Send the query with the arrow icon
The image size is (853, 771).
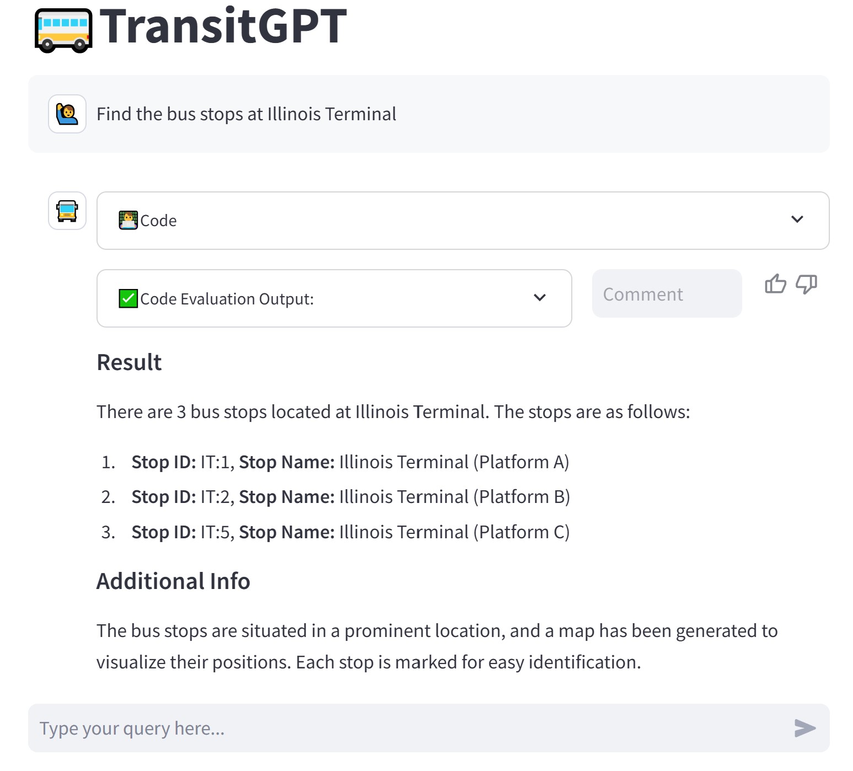point(805,728)
